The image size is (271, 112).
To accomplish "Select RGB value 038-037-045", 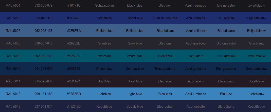I will (44, 43).
